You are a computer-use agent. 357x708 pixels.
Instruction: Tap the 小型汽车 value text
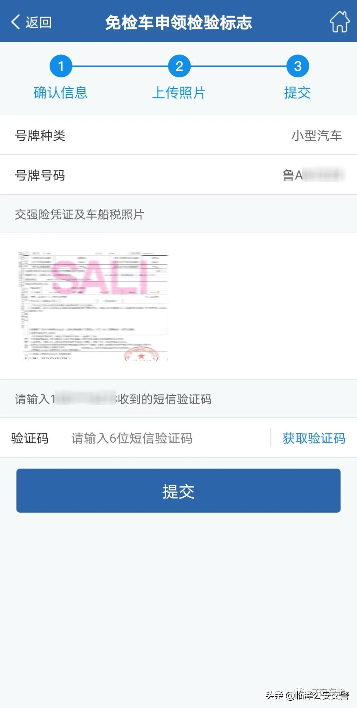pos(316,135)
